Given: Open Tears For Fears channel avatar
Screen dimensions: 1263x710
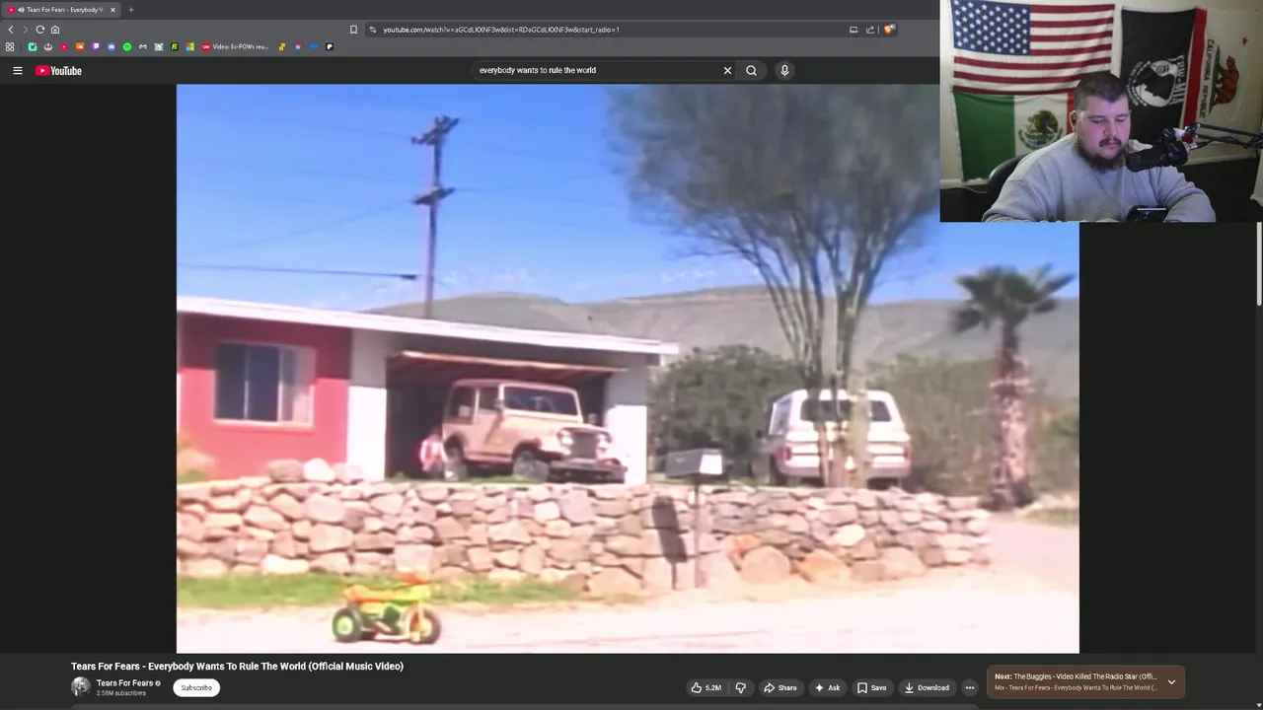Looking at the screenshot, I should coord(80,686).
